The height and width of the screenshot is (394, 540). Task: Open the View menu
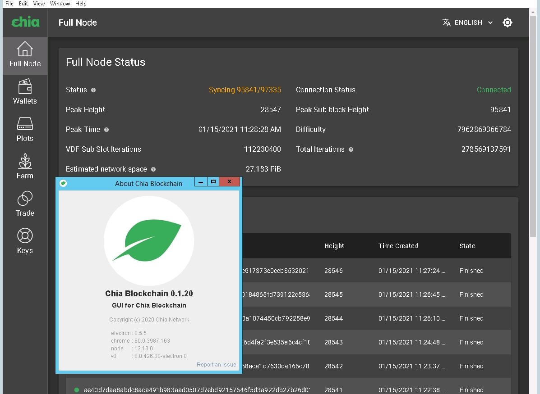tap(39, 4)
